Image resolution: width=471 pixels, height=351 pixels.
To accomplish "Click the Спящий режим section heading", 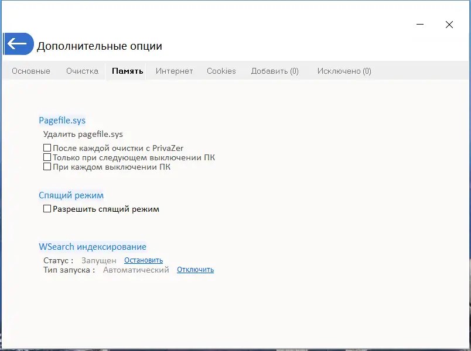I will point(71,195).
